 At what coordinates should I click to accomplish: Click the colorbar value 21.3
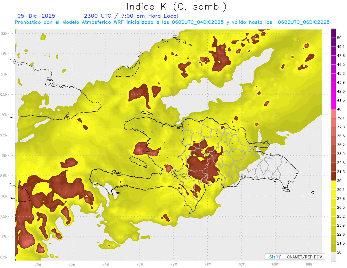(x=341, y=243)
